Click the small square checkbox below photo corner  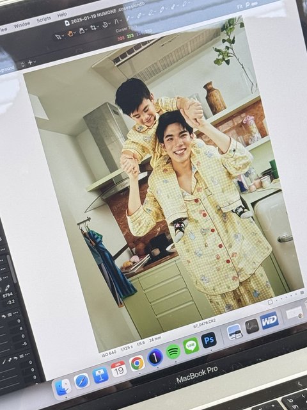coord(271,302)
